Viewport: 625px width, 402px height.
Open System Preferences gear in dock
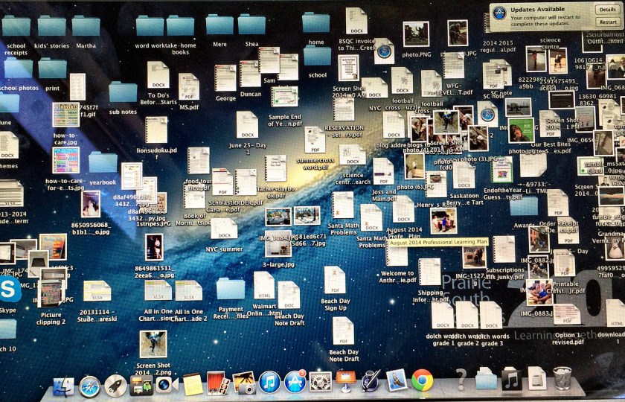tap(320, 383)
